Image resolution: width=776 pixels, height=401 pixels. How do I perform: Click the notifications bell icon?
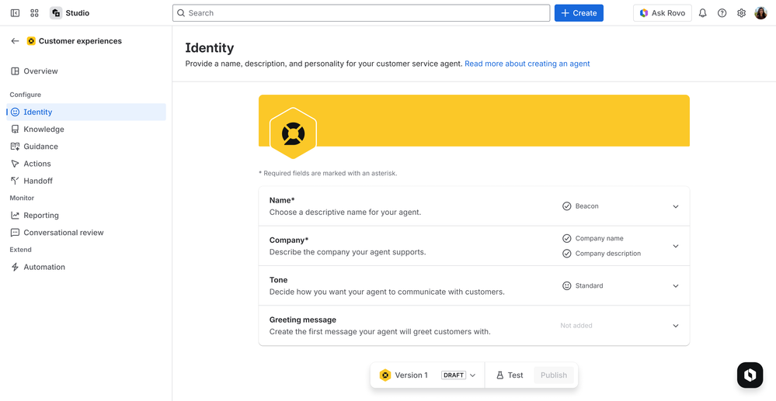[702, 13]
